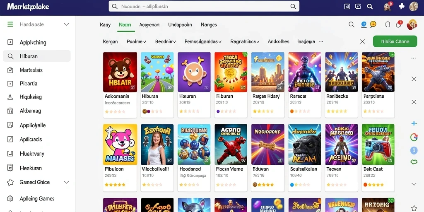Select the Undapoolin tab

[180, 24]
